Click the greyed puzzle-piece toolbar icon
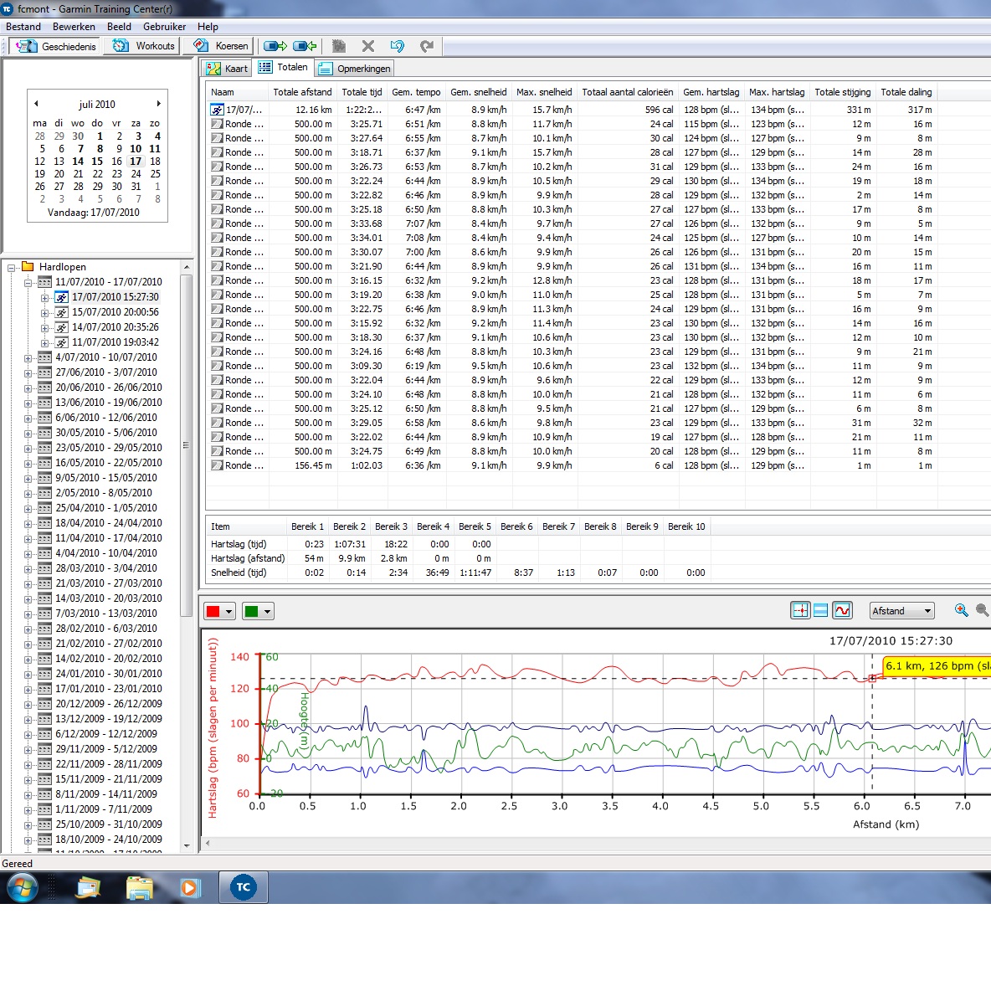The image size is (991, 991). tap(339, 46)
